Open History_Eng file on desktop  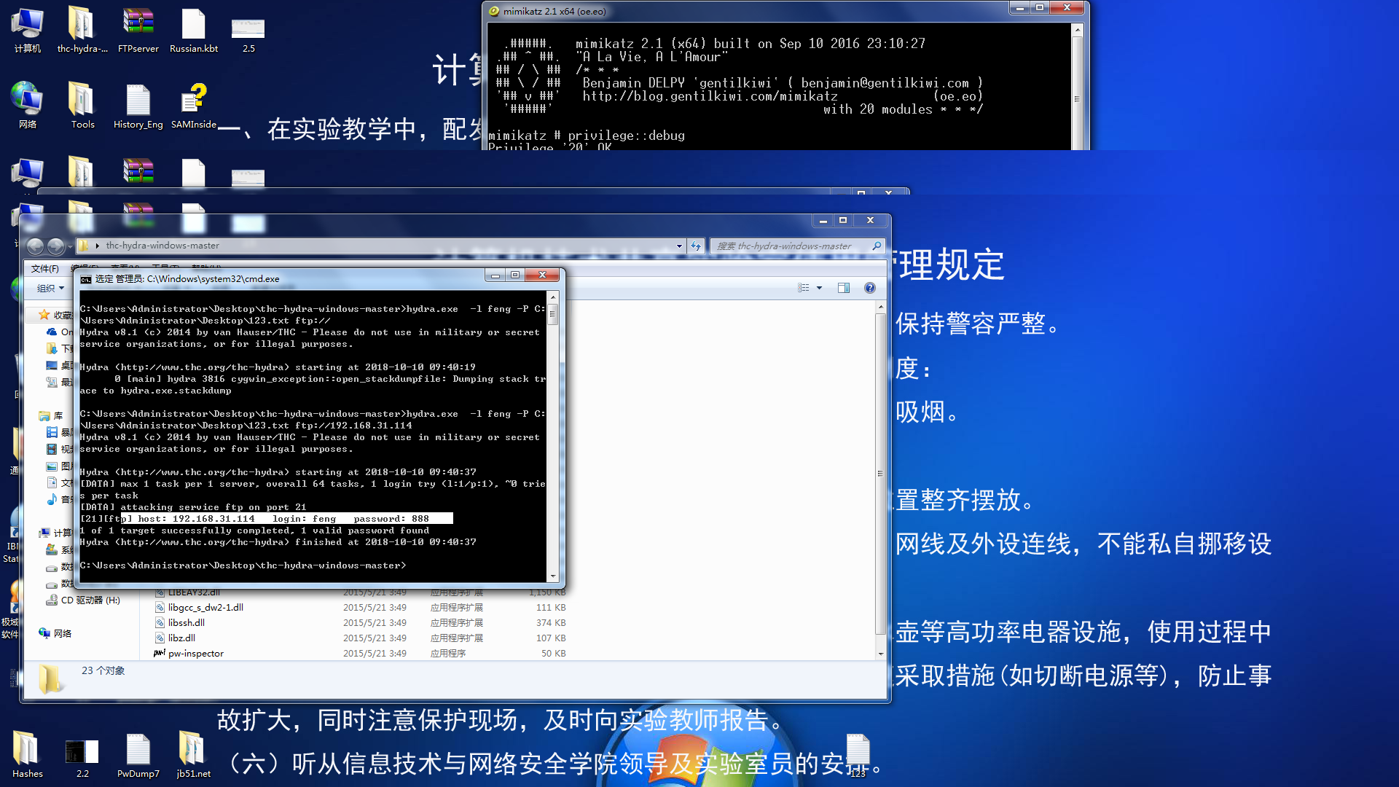(138, 106)
